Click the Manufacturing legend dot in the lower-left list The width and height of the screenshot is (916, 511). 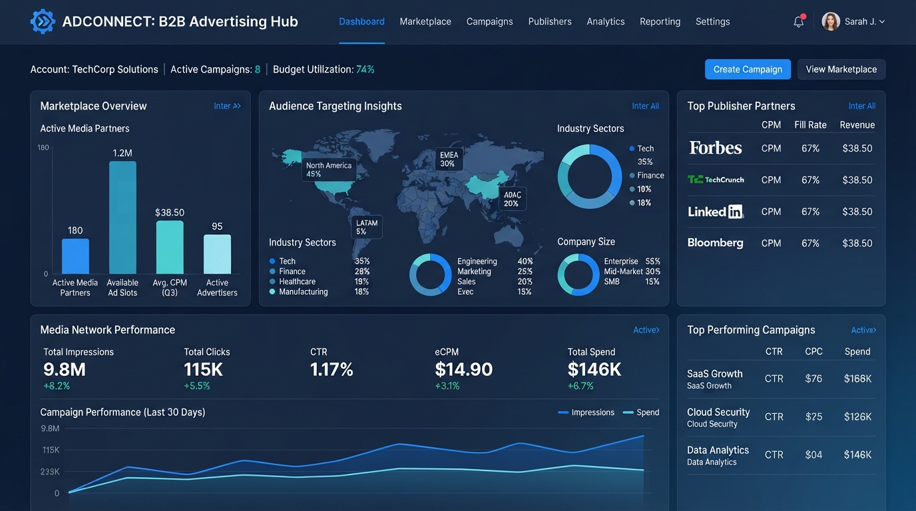click(272, 291)
